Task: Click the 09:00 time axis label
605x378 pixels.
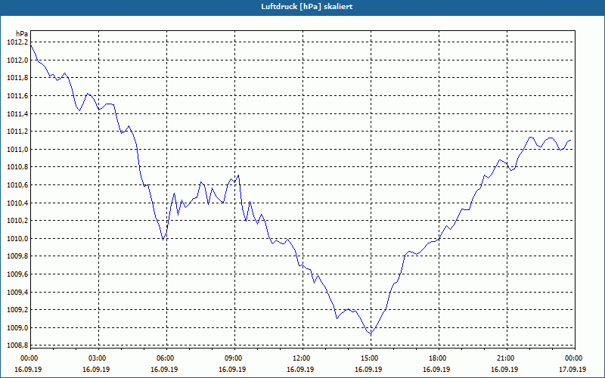Action: coord(235,358)
